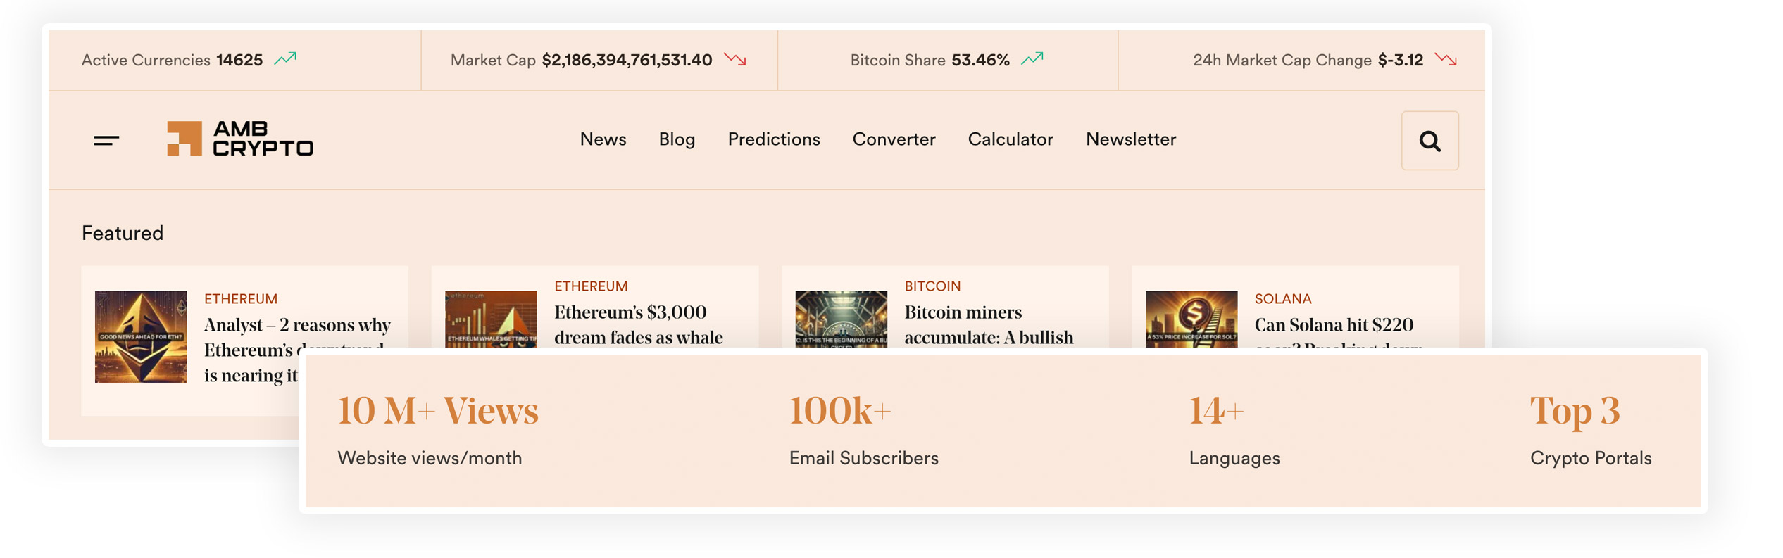The width and height of the screenshot is (1783, 558).
Task: Open 'Bitcoin miners accumulate' headline
Action: coord(989,324)
